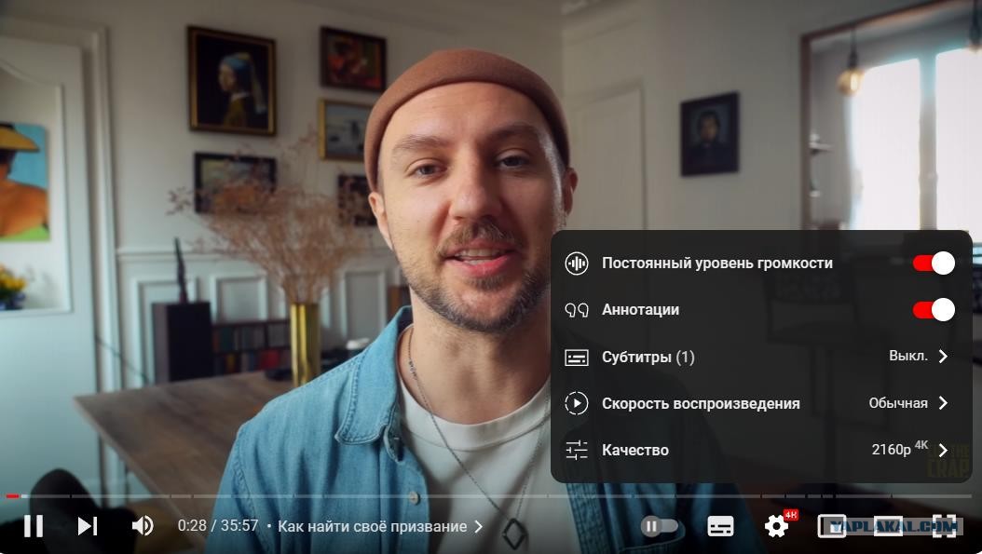Click the playback speed circle icon
The height and width of the screenshot is (554, 982).
click(x=576, y=403)
